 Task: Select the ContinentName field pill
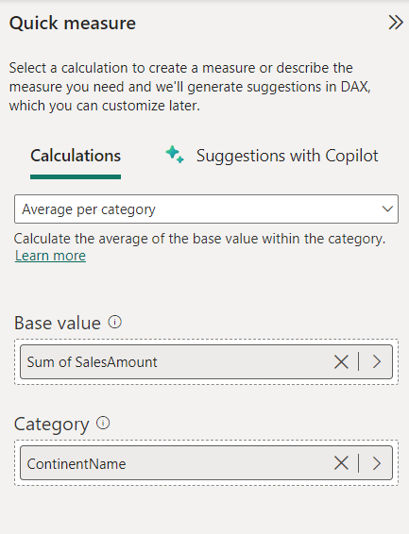206,463
